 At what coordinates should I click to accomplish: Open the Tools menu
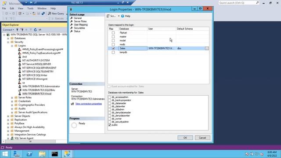pos(30,8)
